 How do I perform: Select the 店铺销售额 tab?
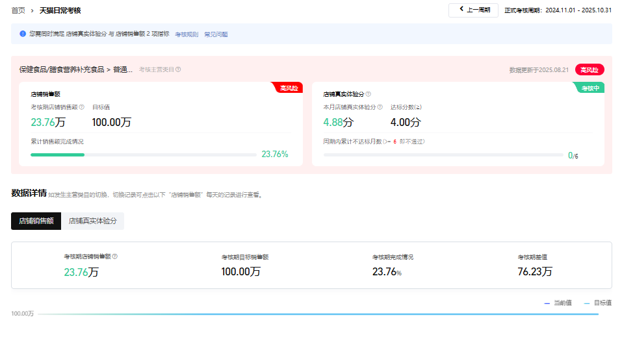[36, 221]
